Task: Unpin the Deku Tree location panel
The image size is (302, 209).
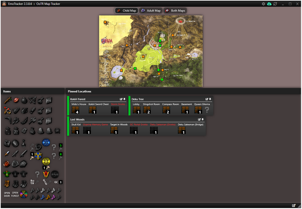Action: coord(210,99)
